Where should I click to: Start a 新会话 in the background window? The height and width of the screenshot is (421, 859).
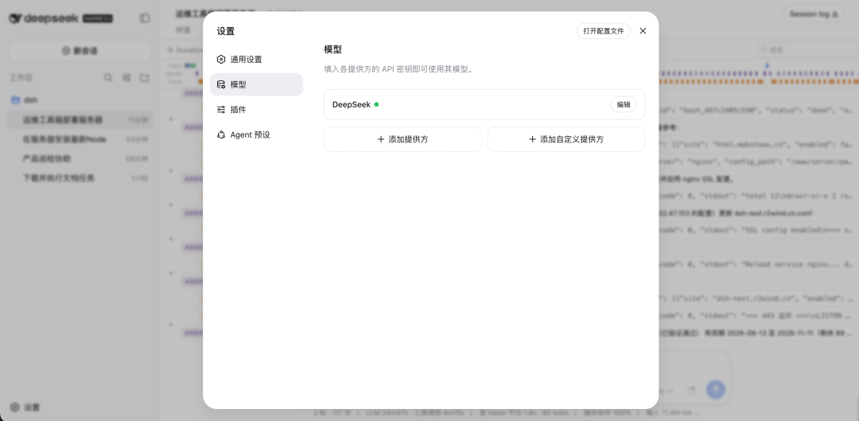coord(80,50)
